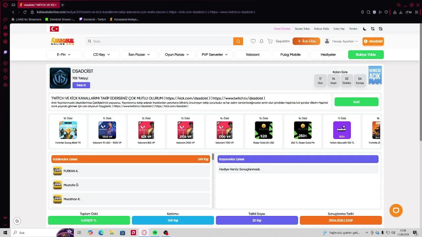Open the browser downloads icon
Image resolution: width=422 pixels, height=237 pixels.
(x=401, y=12)
